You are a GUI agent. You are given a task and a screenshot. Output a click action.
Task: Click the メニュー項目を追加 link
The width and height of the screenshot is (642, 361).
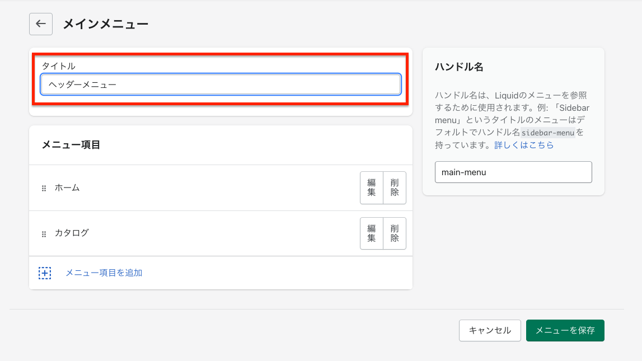click(x=104, y=273)
